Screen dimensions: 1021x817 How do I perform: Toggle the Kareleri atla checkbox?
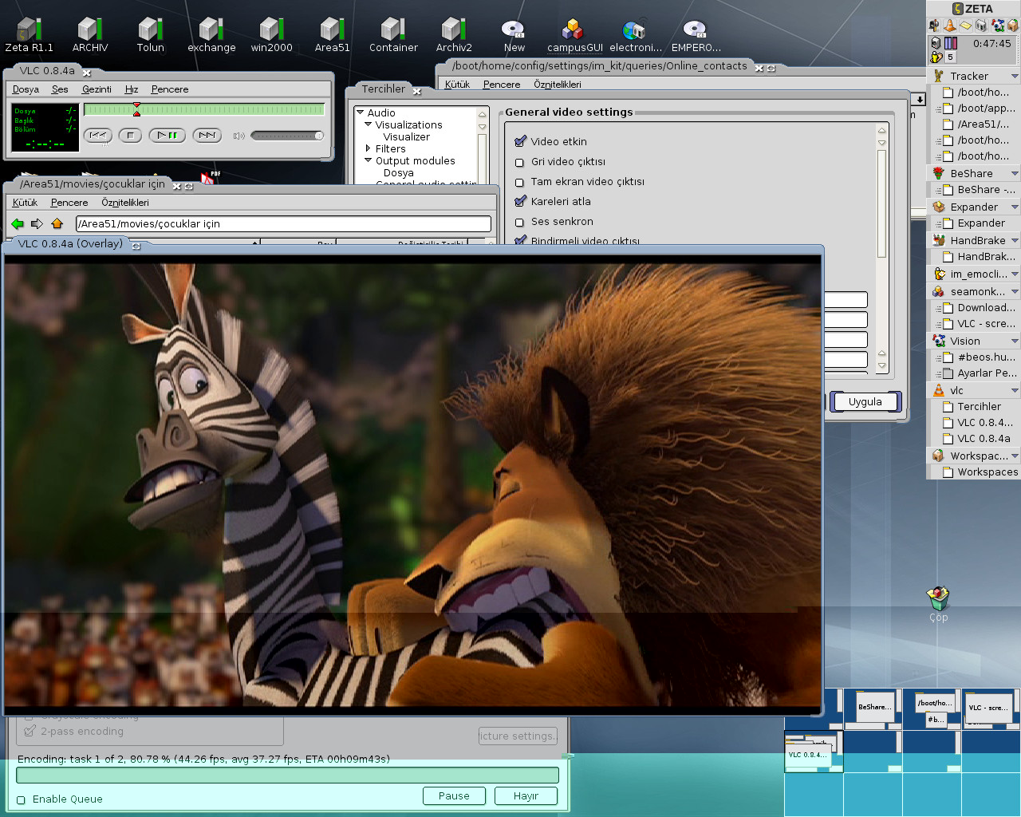[x=520, y=201]
